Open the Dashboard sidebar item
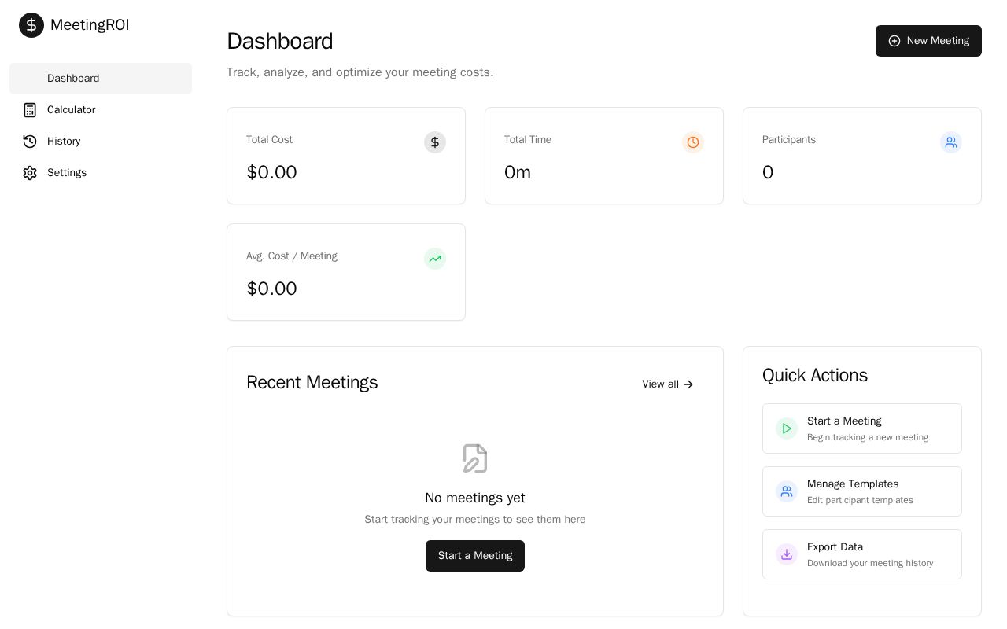This screenshot has width=1007, height=629. point(101,79)
